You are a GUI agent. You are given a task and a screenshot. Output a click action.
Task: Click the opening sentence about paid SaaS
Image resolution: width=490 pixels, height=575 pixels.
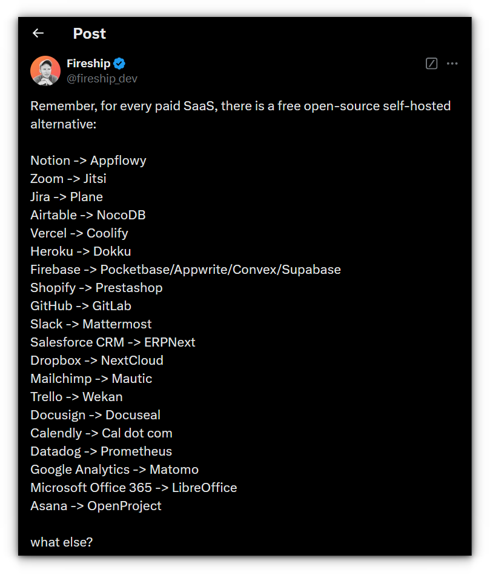point(240,115)
